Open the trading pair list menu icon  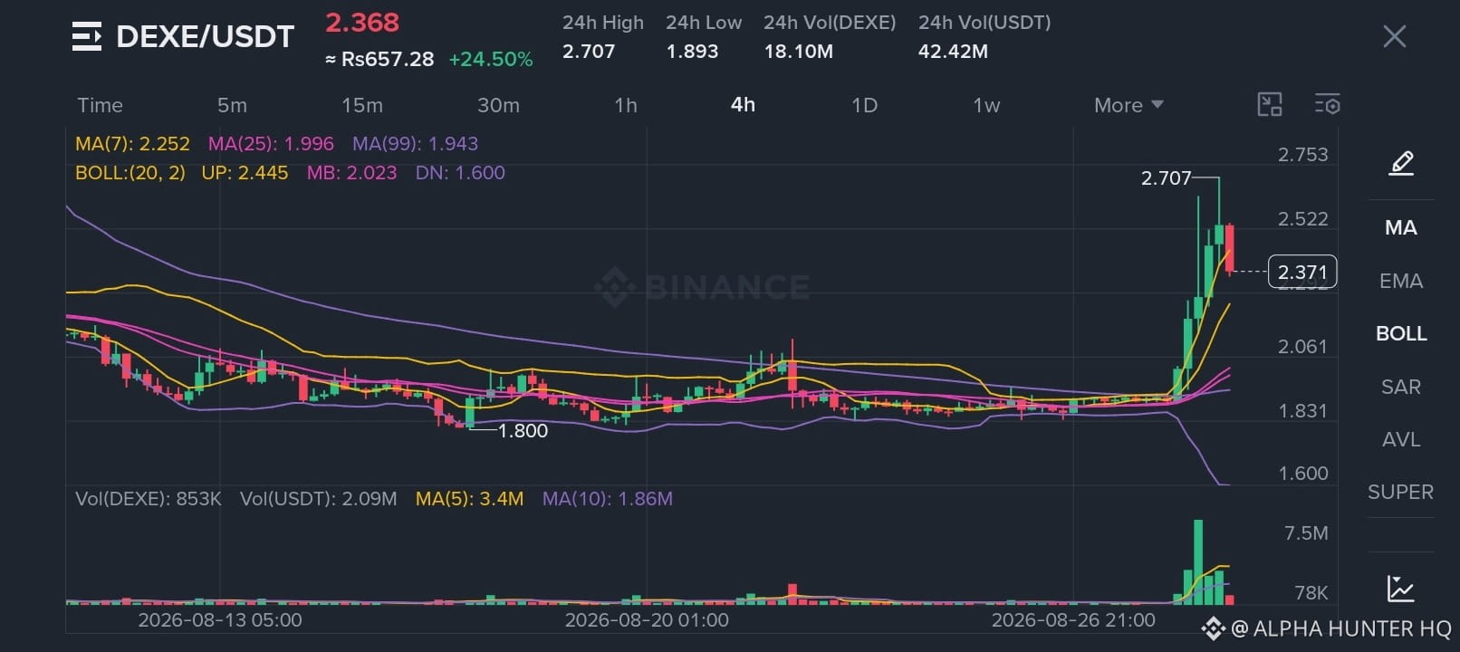click(87, 37)
